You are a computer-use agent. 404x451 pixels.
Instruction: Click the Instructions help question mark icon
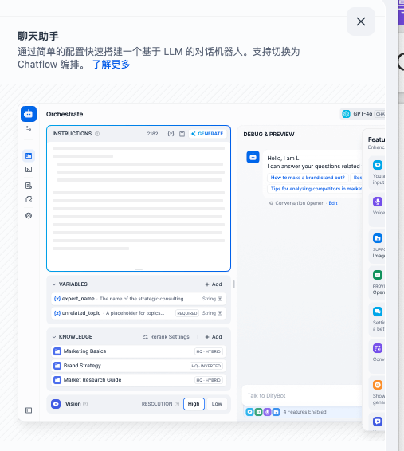(x=97, y=134)
